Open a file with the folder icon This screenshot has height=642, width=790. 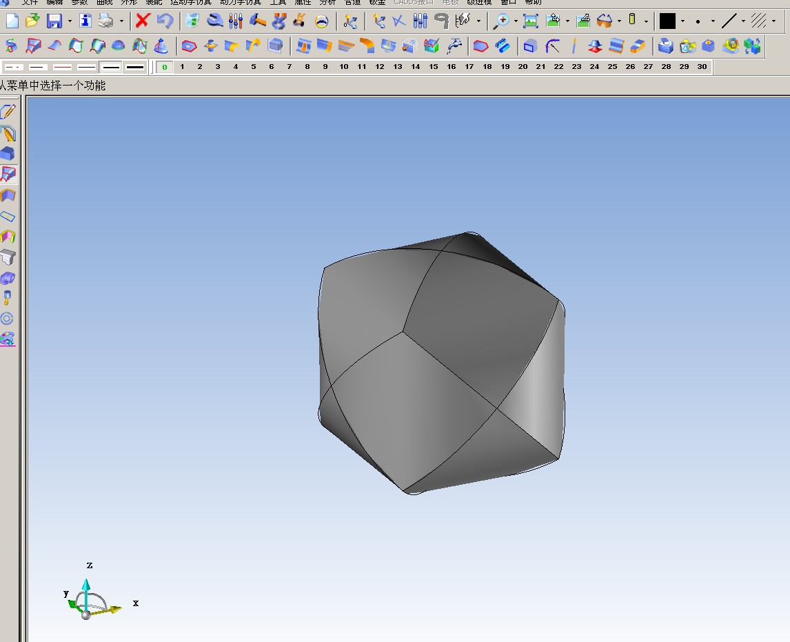pyautogui.click(x=33, y=21)
